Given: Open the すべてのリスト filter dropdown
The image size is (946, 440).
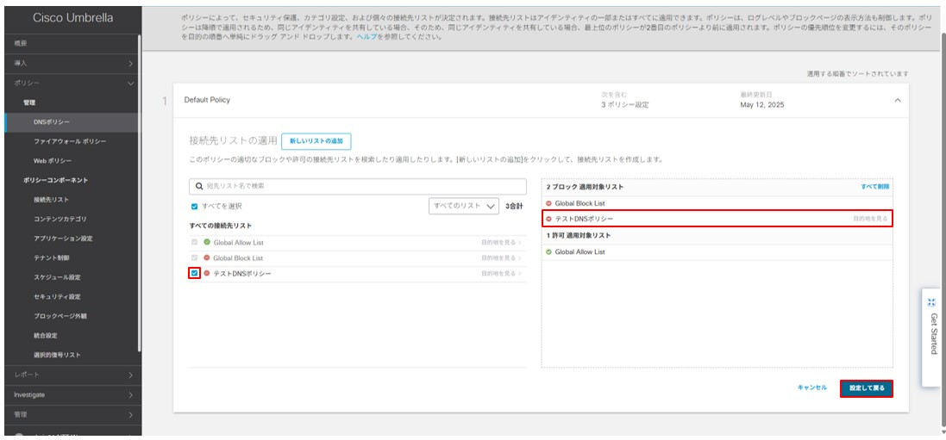Looking at the screenshot, I should click(x=464, y=206).
